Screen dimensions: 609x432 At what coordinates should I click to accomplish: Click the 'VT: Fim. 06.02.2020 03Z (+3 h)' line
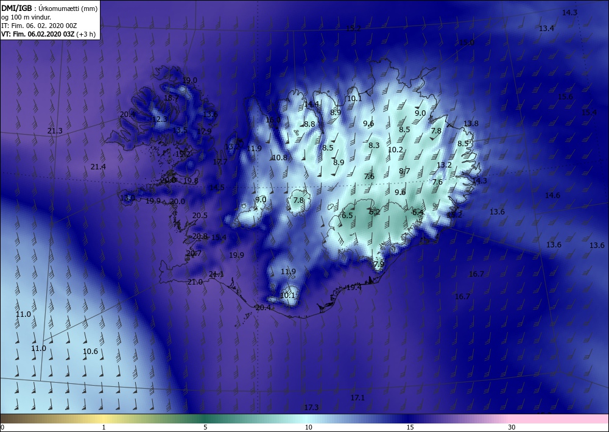(x=49, y=34)
